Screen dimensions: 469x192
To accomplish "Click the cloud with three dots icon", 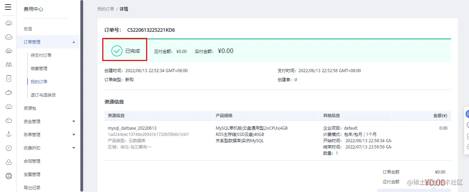I will 9,37.
